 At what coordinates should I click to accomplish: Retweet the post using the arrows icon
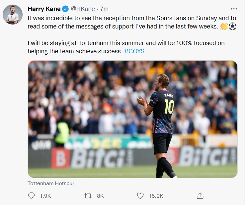point(88,196)
